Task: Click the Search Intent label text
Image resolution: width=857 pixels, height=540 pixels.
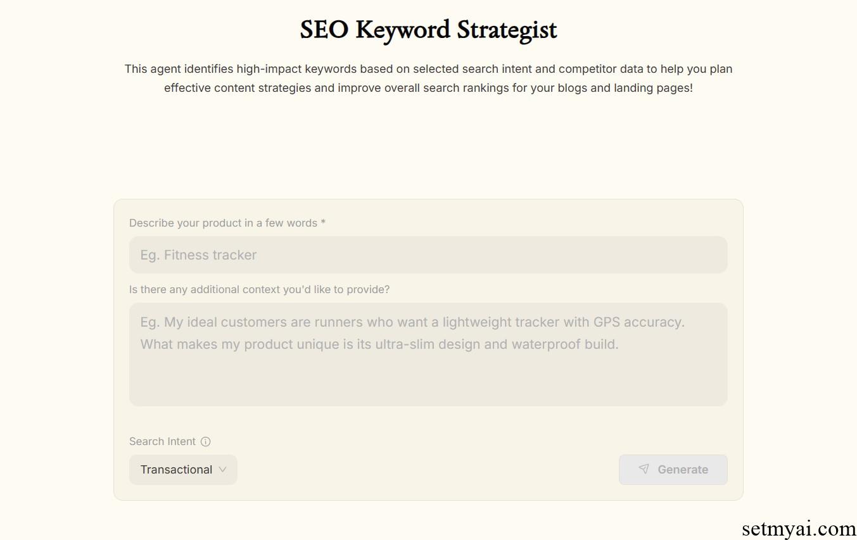Action: tap(162, 442)
